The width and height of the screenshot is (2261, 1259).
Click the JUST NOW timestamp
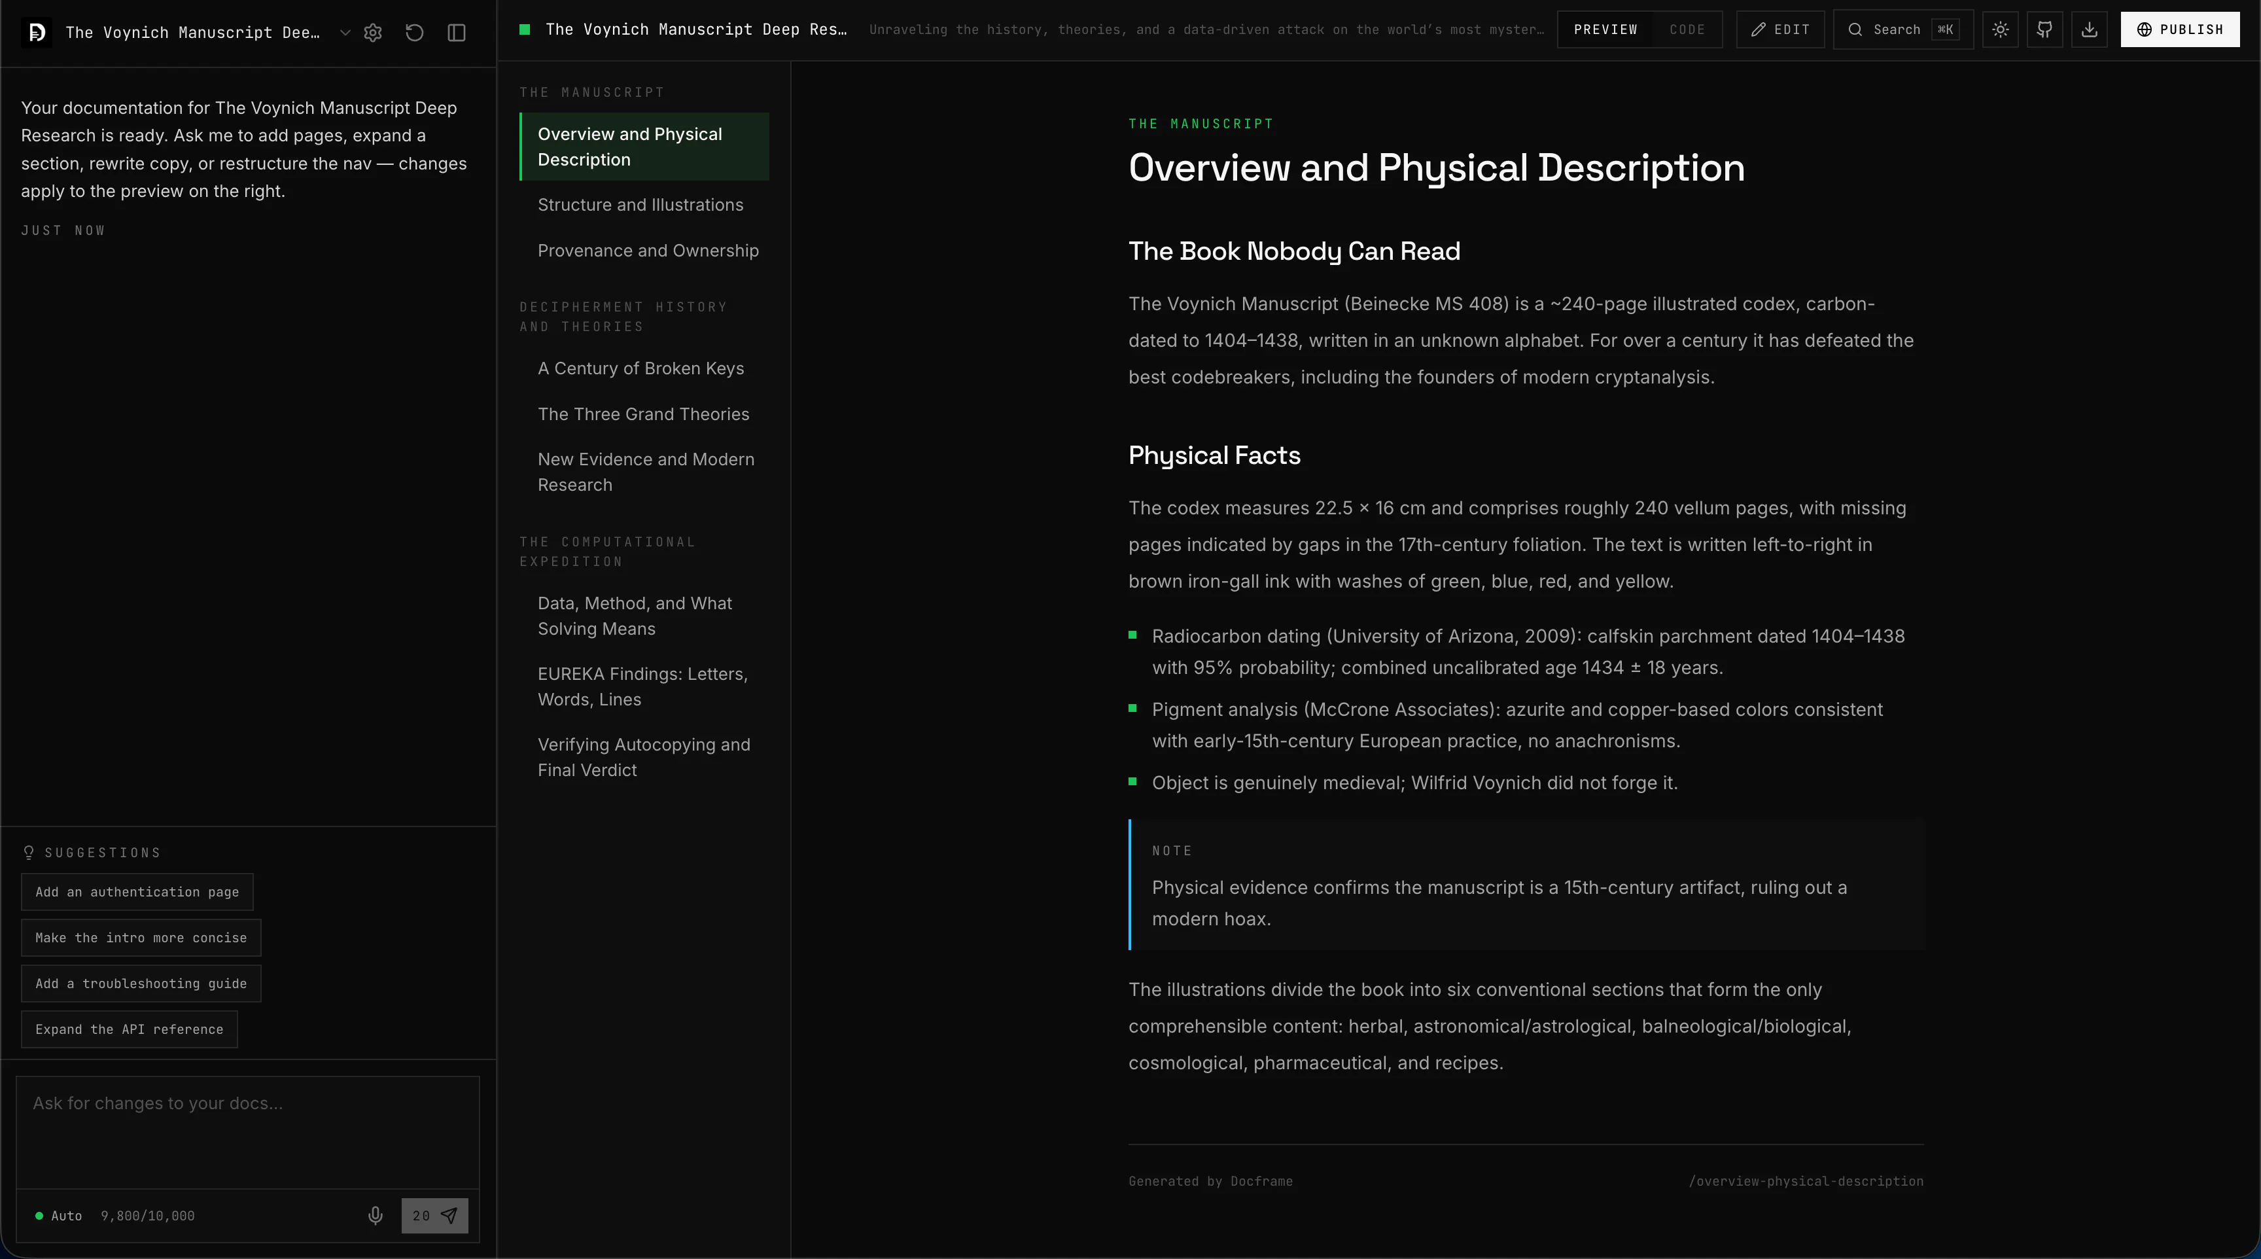pyautogui.click(x=63, y=231)
